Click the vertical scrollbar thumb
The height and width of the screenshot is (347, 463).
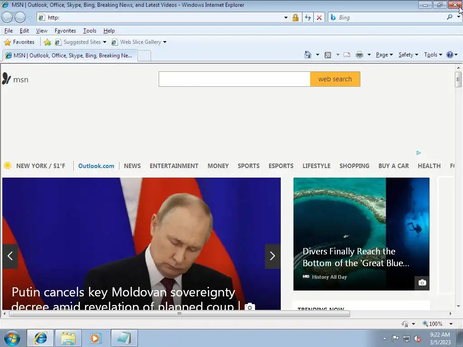click(x=458, y=79)
